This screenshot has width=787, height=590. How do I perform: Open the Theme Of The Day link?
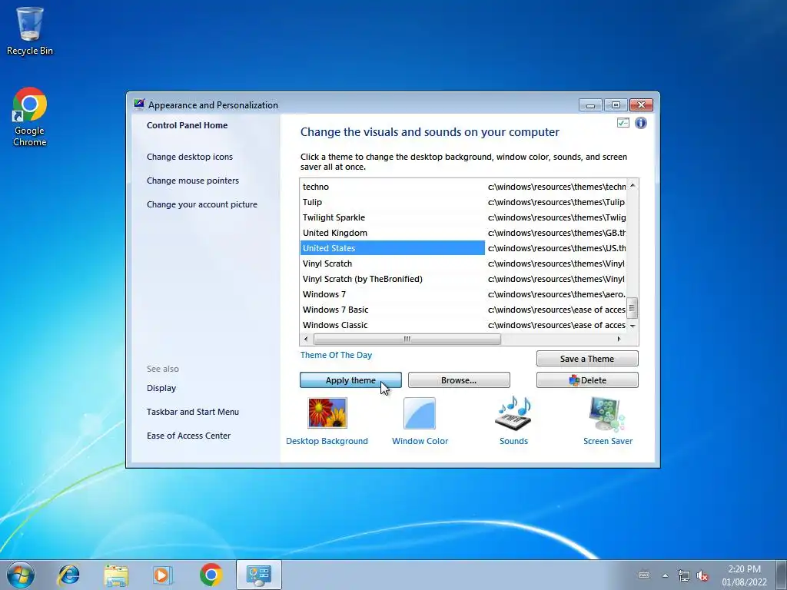337,355
